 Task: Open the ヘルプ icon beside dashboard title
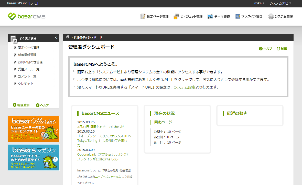pyautogui.click(x=261, y=49)
